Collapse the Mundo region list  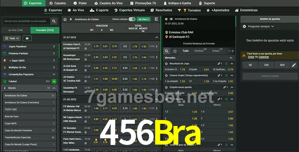(x=54, y=88)
